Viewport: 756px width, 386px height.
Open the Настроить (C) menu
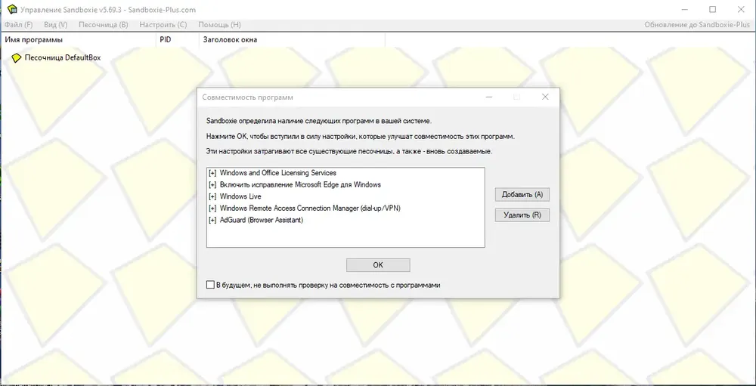pos(163,25)
